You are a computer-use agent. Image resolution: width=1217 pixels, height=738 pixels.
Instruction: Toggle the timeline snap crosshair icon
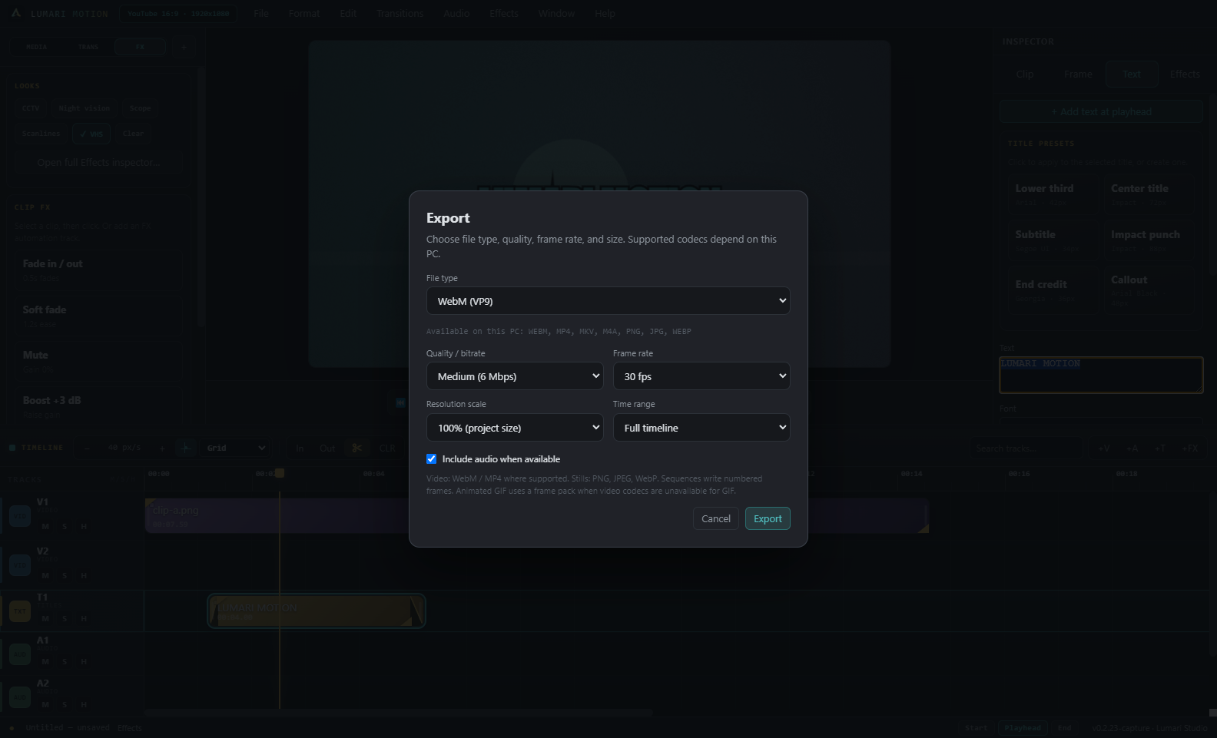[185, 448]
